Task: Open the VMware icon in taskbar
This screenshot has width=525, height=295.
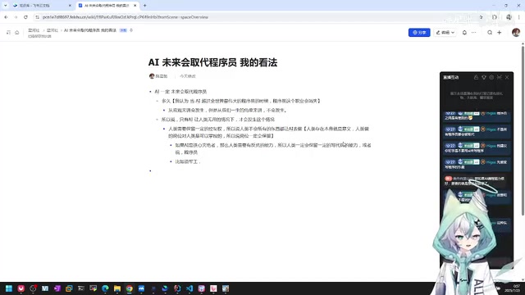Action: coord(69,288)
